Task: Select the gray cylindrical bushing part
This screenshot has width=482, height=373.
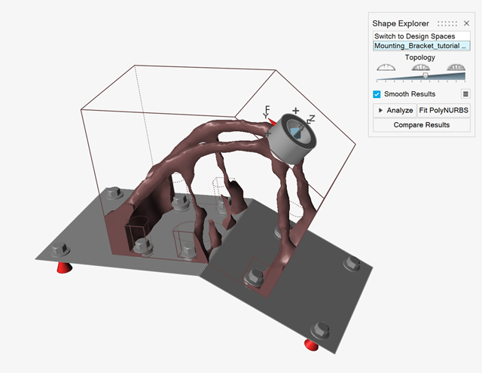Action: [x=289, y=138]
